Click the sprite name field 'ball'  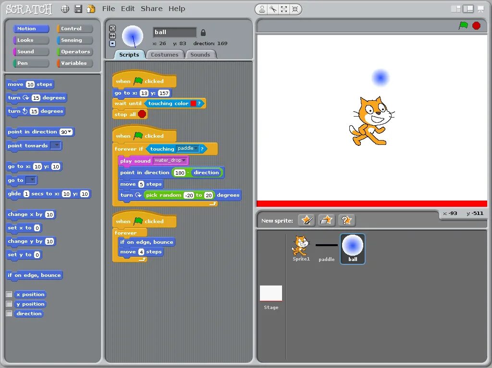click(174, 32)
